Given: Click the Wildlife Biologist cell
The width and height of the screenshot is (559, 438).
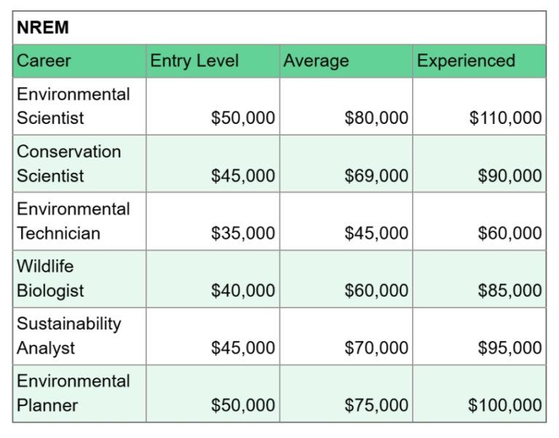Looking at the screenshot, I should [x=79, y=278].
